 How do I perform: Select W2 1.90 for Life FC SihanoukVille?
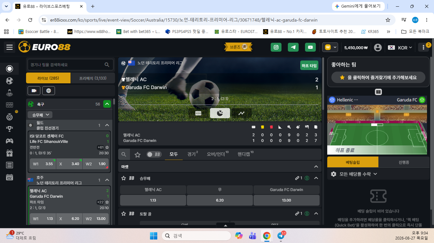(96, 164)
